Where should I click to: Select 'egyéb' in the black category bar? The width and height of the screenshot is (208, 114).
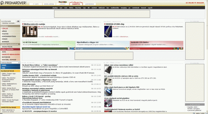point(150,8)
